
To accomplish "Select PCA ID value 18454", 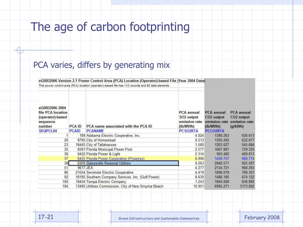I will pyautogui.click(x=80, y=182).
